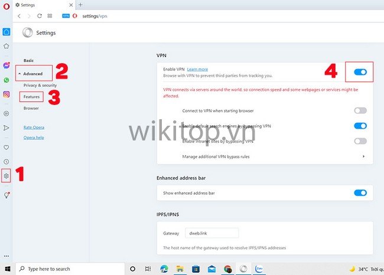Screen dimensions: 384x275
Task: Reload the page with the refresh button
Action: (x=39, y=16)
